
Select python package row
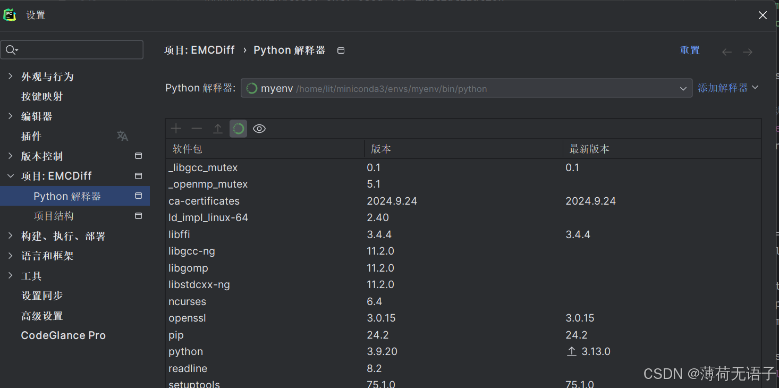click(x=463, y=351)
